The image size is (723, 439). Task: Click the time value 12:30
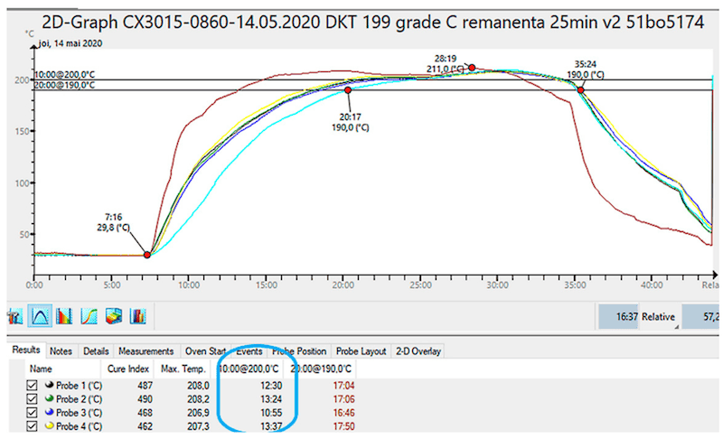click(271, 386)
